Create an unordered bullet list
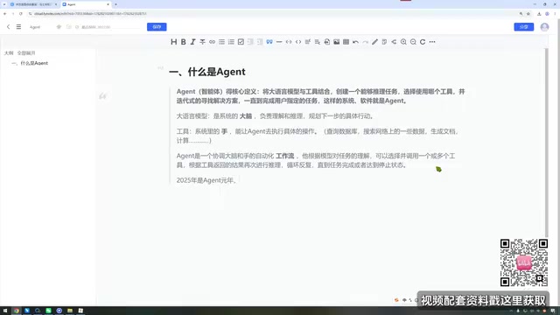This screenshot has height=315, width=560. [221, 42]
